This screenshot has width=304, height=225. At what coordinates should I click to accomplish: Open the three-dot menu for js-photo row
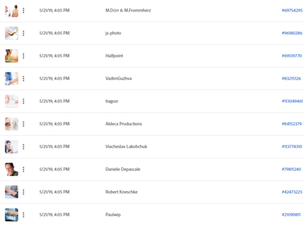[24, 33]
